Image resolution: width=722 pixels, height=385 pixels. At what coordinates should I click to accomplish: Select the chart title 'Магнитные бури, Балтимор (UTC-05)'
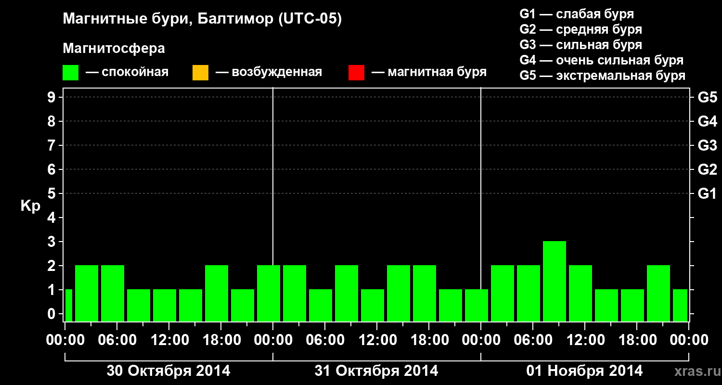point(202,19)
